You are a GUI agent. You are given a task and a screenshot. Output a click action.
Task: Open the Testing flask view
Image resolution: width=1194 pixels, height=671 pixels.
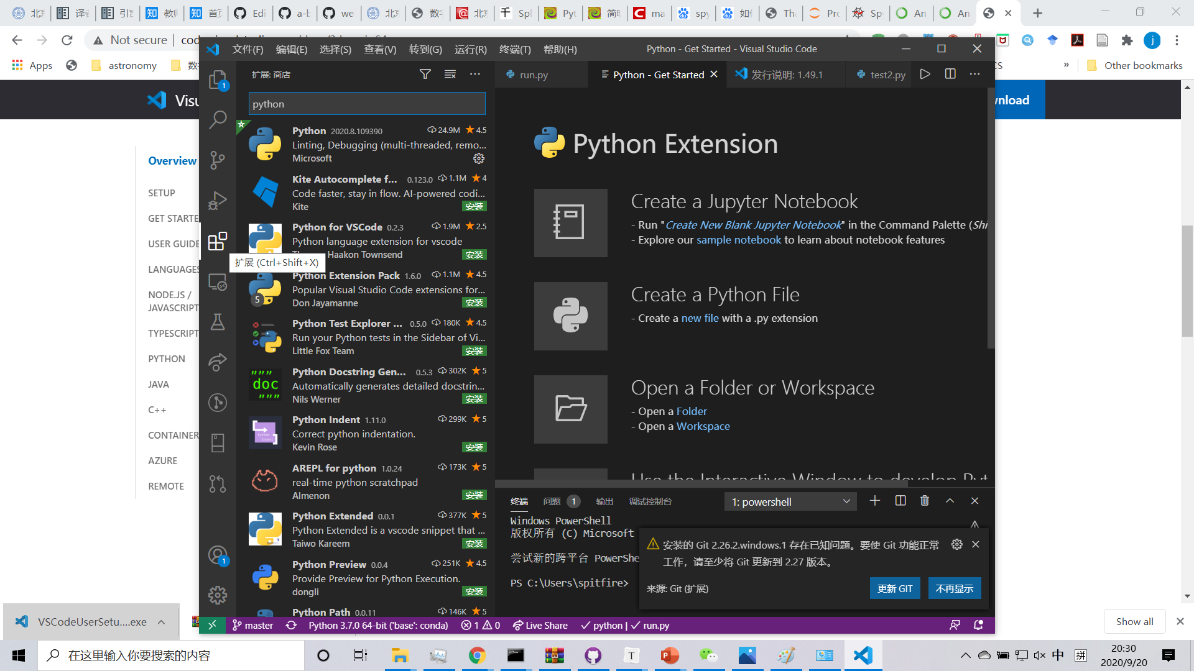pyautogui.click(x=218, y=322)
